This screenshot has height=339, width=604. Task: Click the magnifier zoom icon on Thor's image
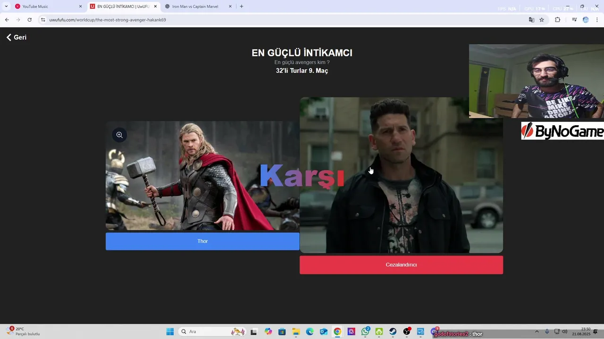(x=119, y=135)
